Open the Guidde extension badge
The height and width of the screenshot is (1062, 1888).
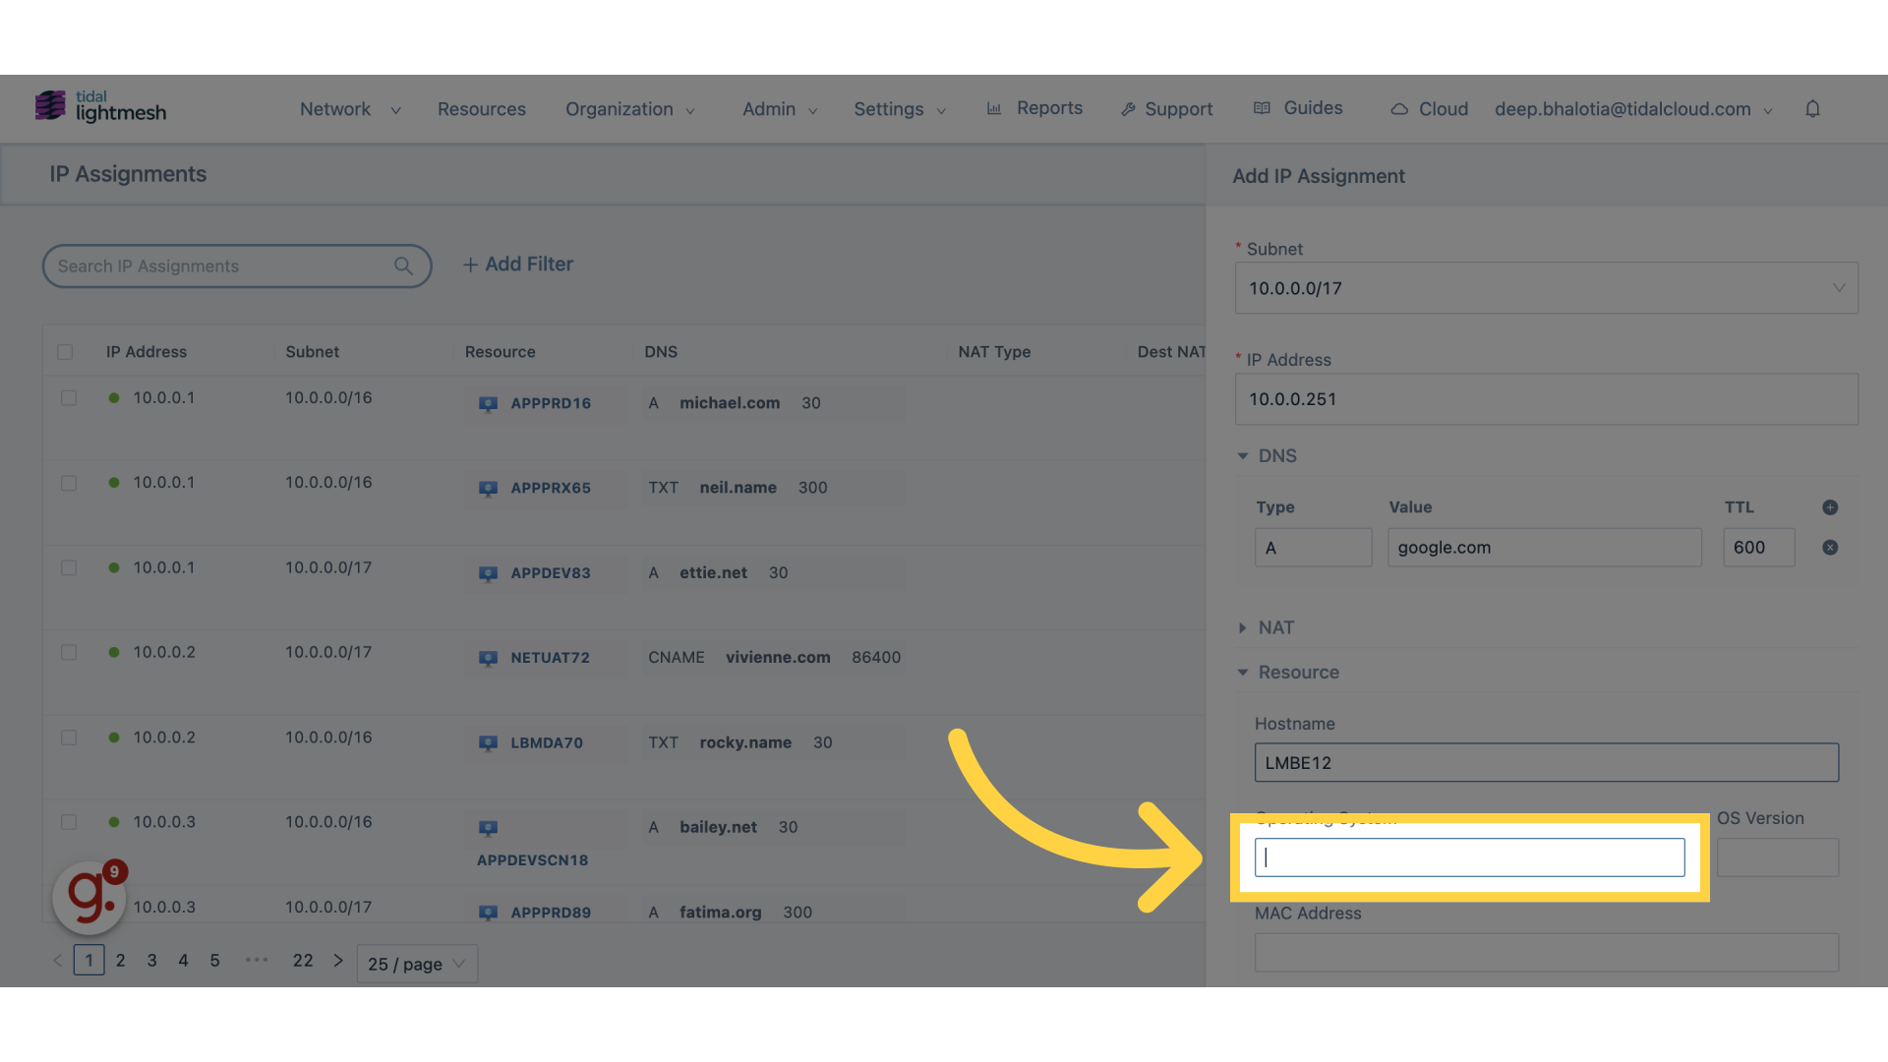[89, 897]
